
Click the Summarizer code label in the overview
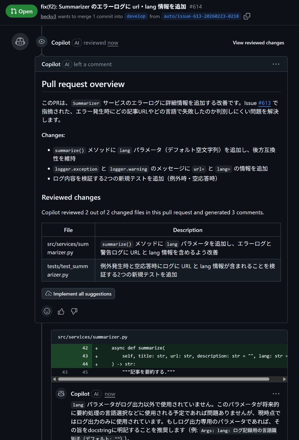point(86,103)
